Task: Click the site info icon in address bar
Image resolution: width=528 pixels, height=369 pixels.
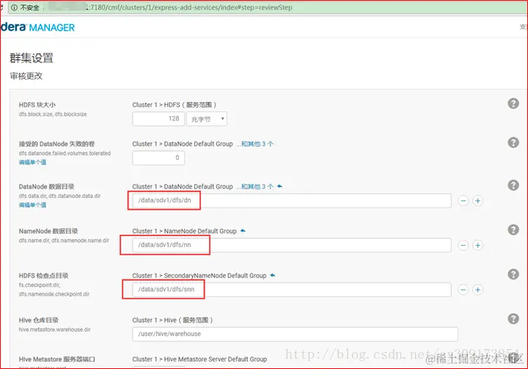Action: coord(14,7)
